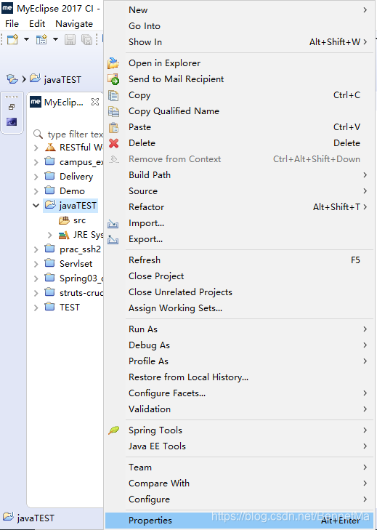Open the Show In submenu
The height and width of the screenshot is (530, 377).
pyautogui.click(x=239, y=42)
